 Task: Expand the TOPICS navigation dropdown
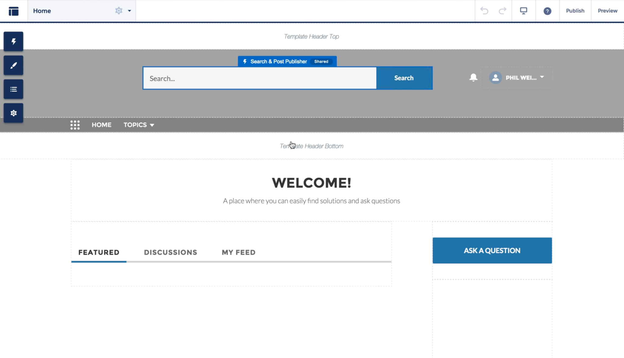139,125
